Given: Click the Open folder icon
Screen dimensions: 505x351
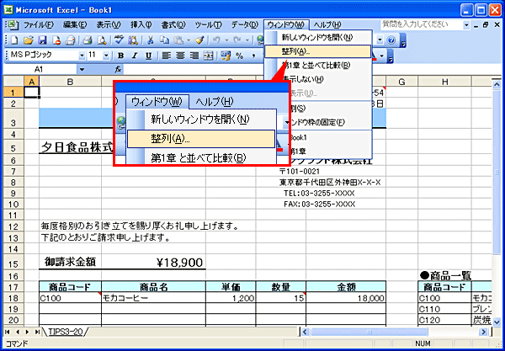Looking at the screenshot, I should click(29, 40).
